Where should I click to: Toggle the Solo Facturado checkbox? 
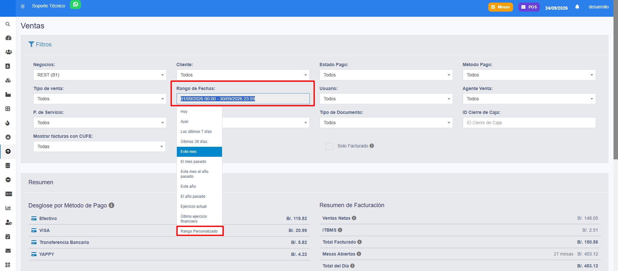pyautogui.click(x=329, y=146)
